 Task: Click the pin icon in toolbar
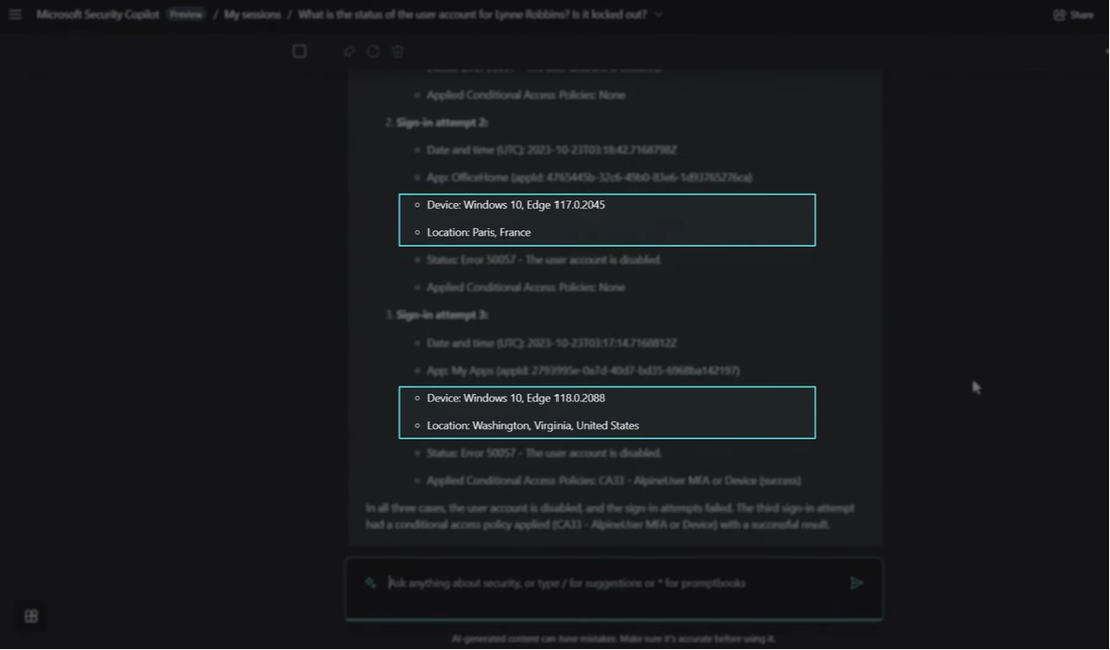349,51
